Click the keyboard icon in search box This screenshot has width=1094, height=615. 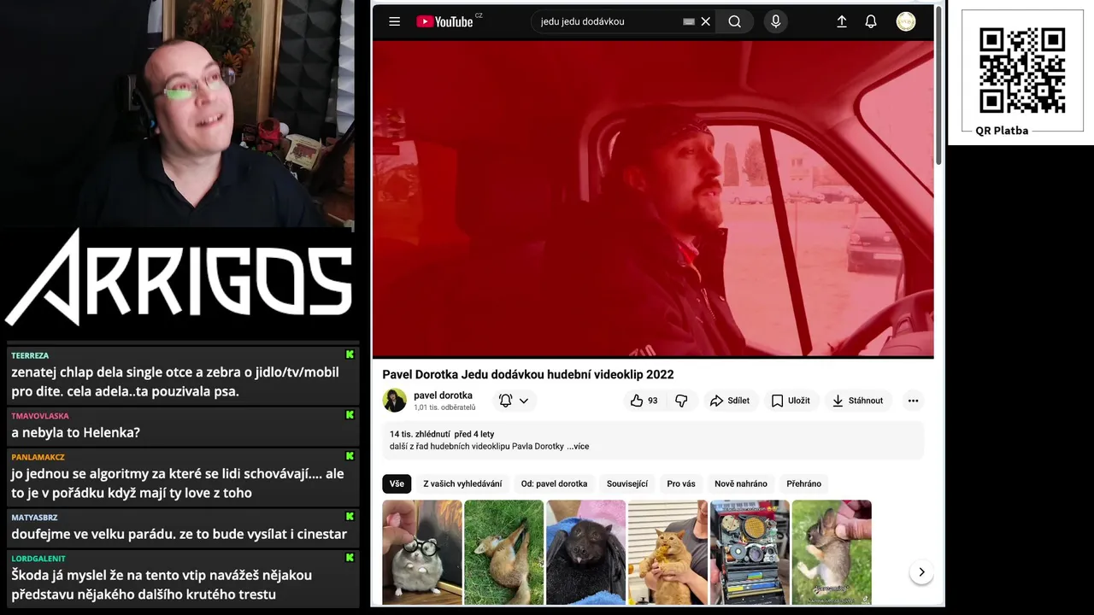pos(689,21)
